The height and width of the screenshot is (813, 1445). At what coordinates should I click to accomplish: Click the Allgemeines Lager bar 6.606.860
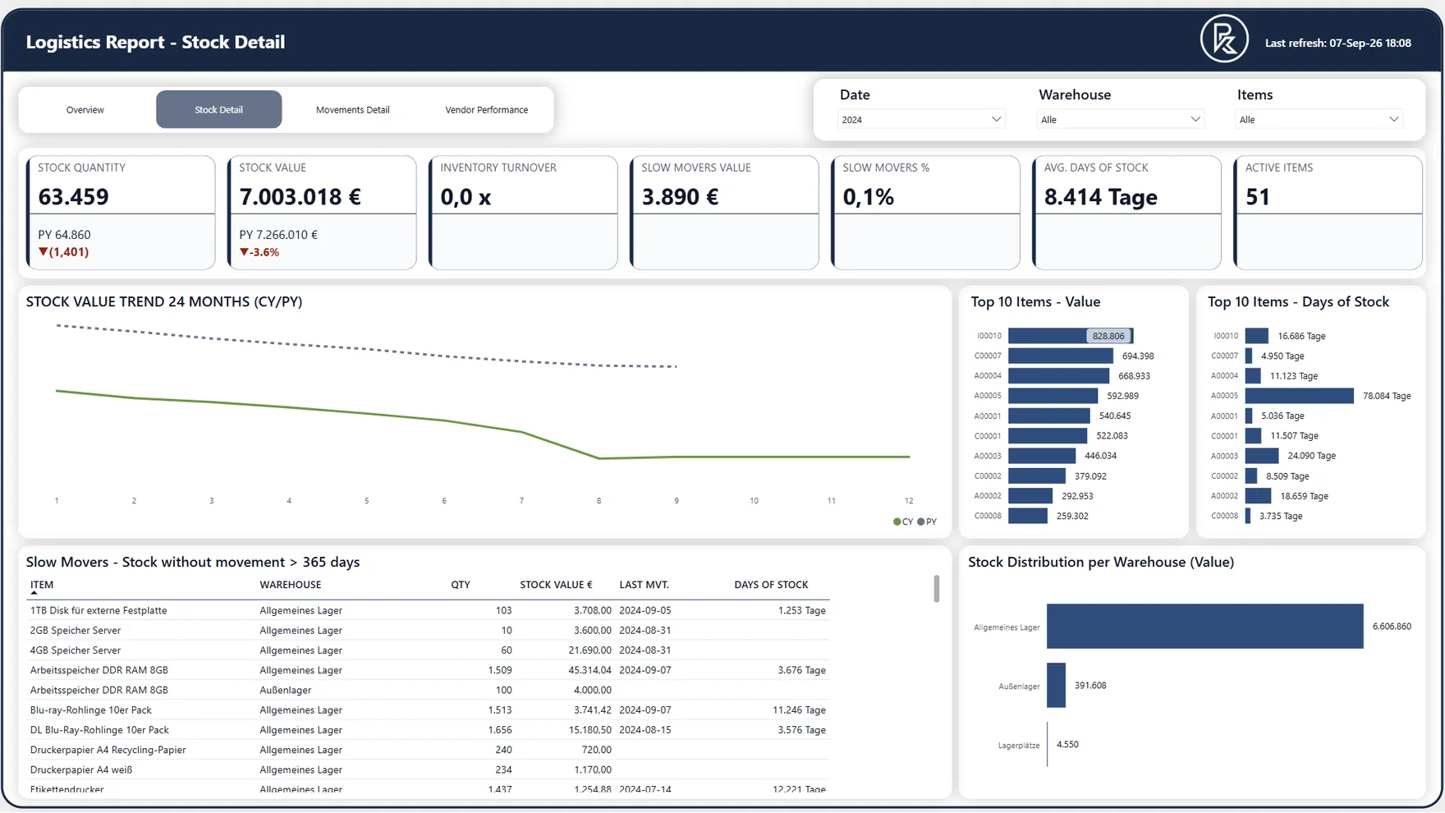1205,626
